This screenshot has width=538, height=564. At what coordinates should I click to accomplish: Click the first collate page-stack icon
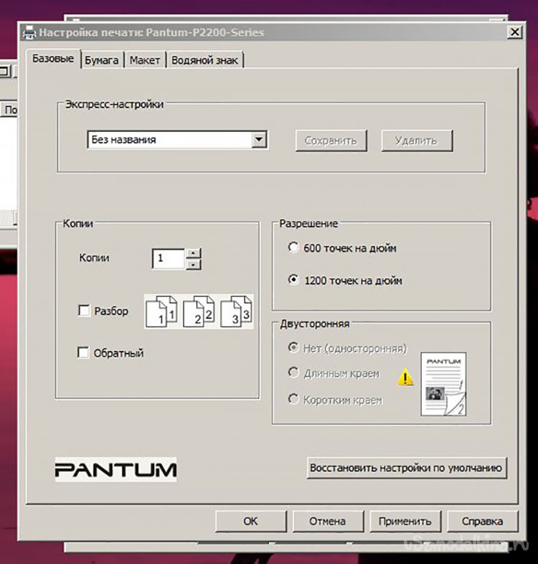[161, 311]
